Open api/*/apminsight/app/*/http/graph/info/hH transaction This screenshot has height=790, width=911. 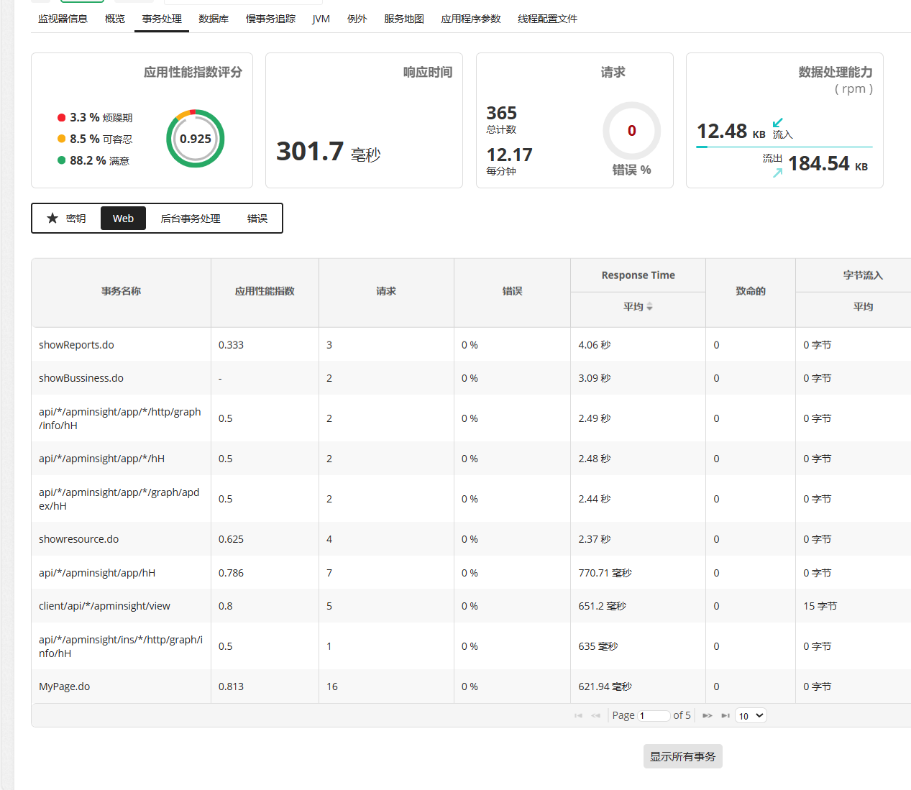pyautogui.click(x=120, y=418)
